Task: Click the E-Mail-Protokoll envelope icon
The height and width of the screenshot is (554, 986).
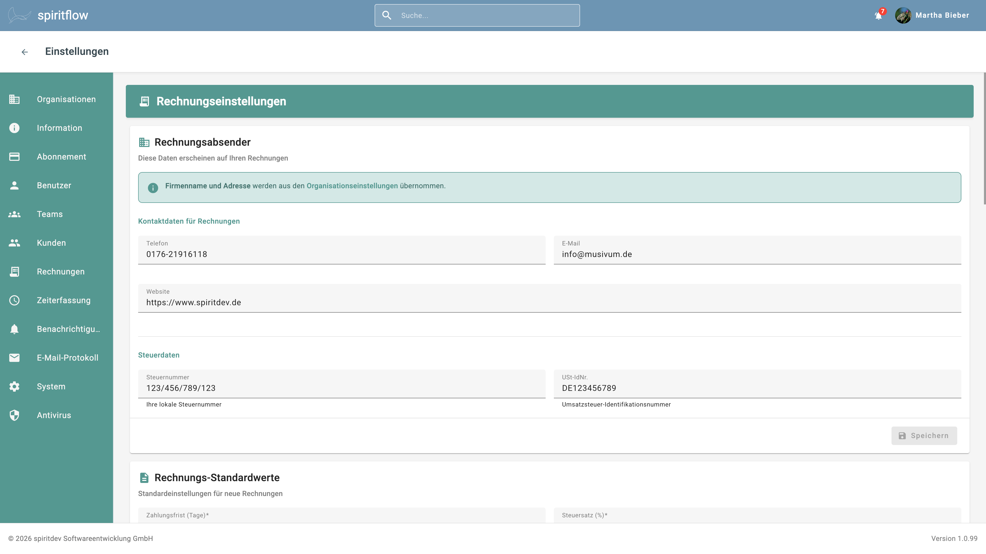Action: click(x=14, y=358)
